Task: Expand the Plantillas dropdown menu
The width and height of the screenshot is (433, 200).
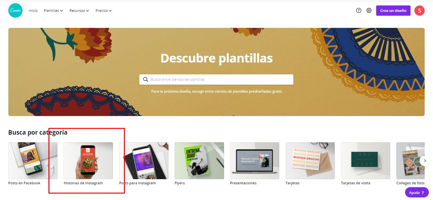Action: click(x=53, y=11)
